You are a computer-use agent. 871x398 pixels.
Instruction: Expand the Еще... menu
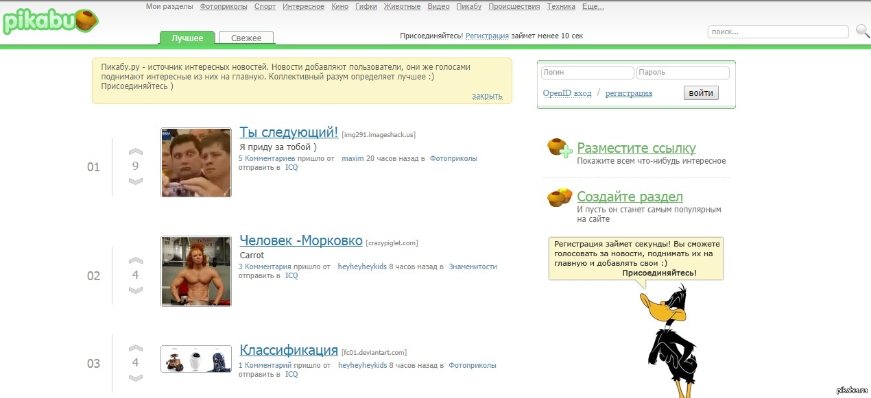tap(593, 6)
